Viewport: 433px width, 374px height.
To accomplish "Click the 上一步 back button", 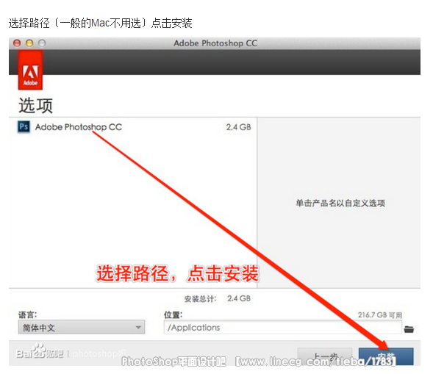I will tap(325, 356).
